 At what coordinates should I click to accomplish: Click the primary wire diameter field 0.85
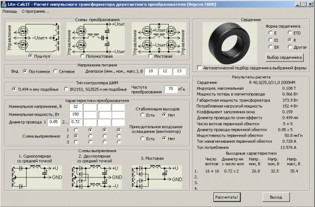(54, 122)
